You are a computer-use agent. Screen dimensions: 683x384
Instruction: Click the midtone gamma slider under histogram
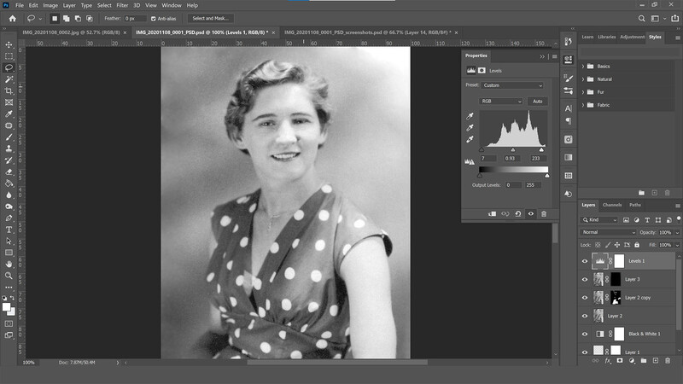[x=513, y=150]
